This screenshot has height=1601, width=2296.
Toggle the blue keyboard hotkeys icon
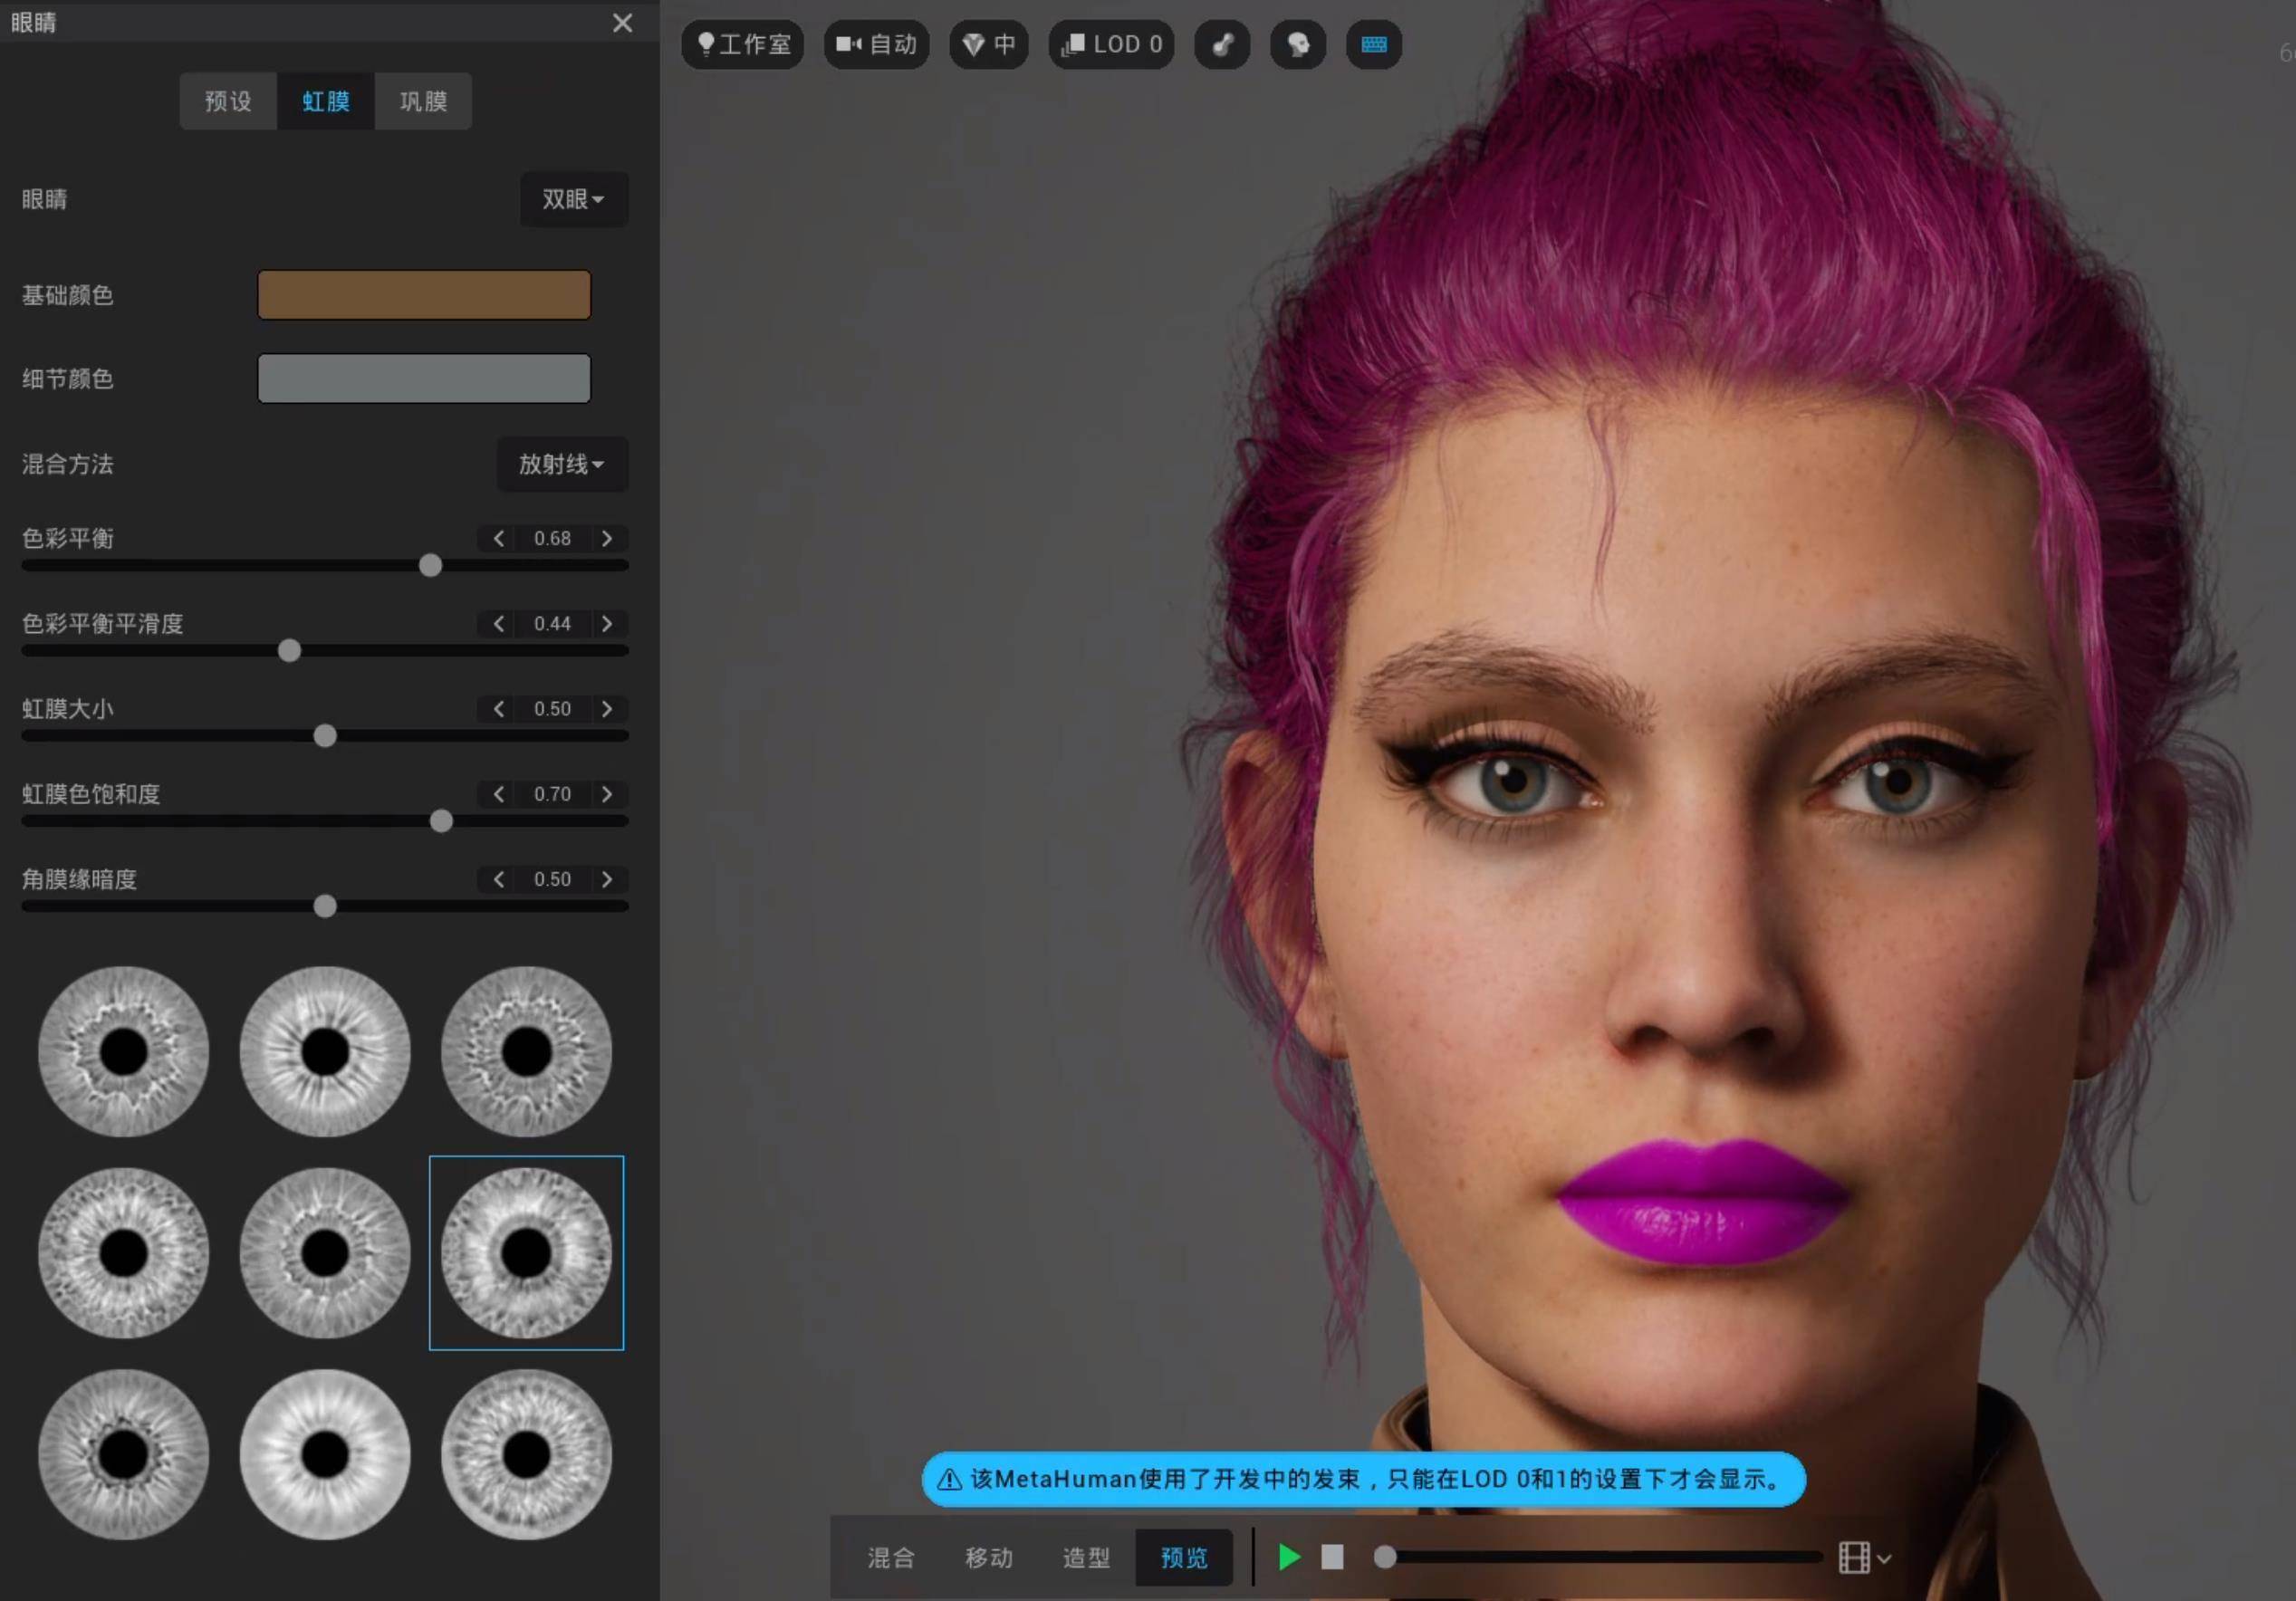pos(1373,44)
